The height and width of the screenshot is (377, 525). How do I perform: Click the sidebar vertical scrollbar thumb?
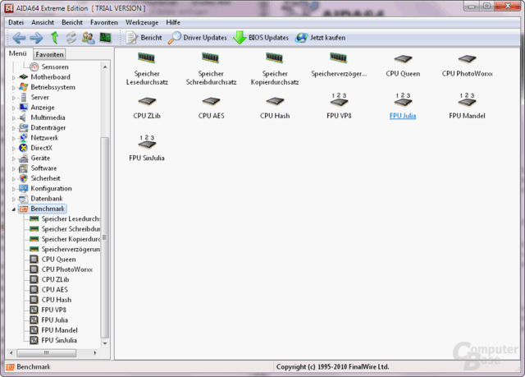click(x=104, y=237)
